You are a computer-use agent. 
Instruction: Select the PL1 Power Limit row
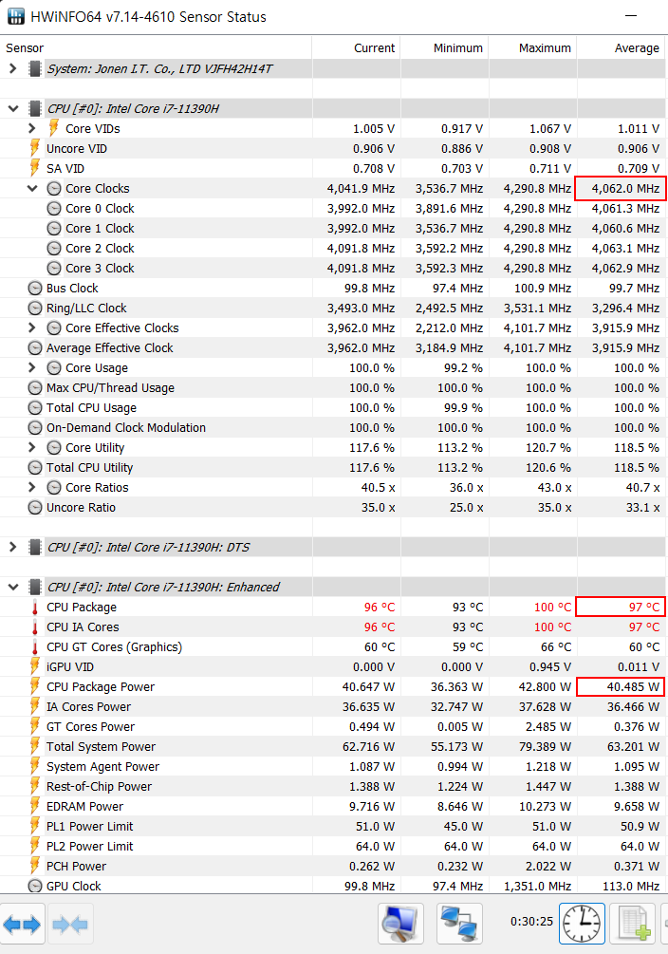click(333, 827)
